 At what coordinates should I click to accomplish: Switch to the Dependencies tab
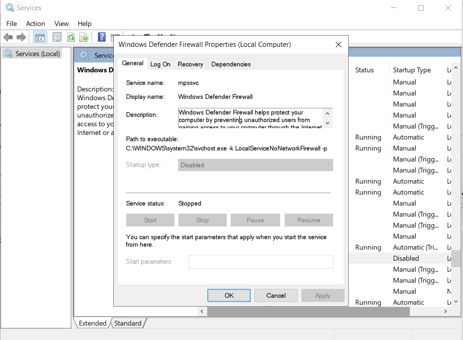click(231, 64)
